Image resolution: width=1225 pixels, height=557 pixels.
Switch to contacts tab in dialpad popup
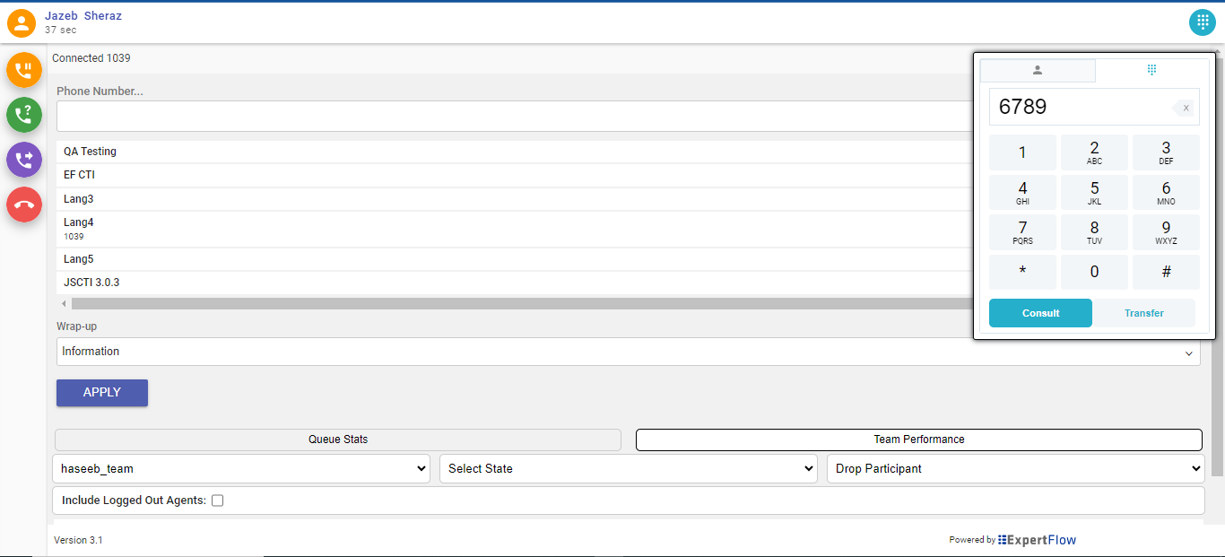(1038, 70)
